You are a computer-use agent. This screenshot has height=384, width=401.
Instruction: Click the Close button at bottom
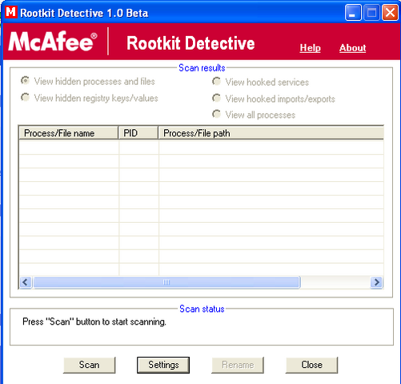[x=311, y=365]
